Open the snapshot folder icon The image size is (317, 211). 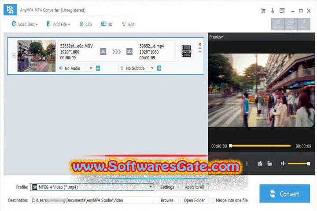[270, 164]
